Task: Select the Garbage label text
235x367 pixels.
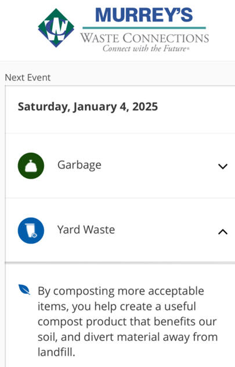Action: click(79, 165)
